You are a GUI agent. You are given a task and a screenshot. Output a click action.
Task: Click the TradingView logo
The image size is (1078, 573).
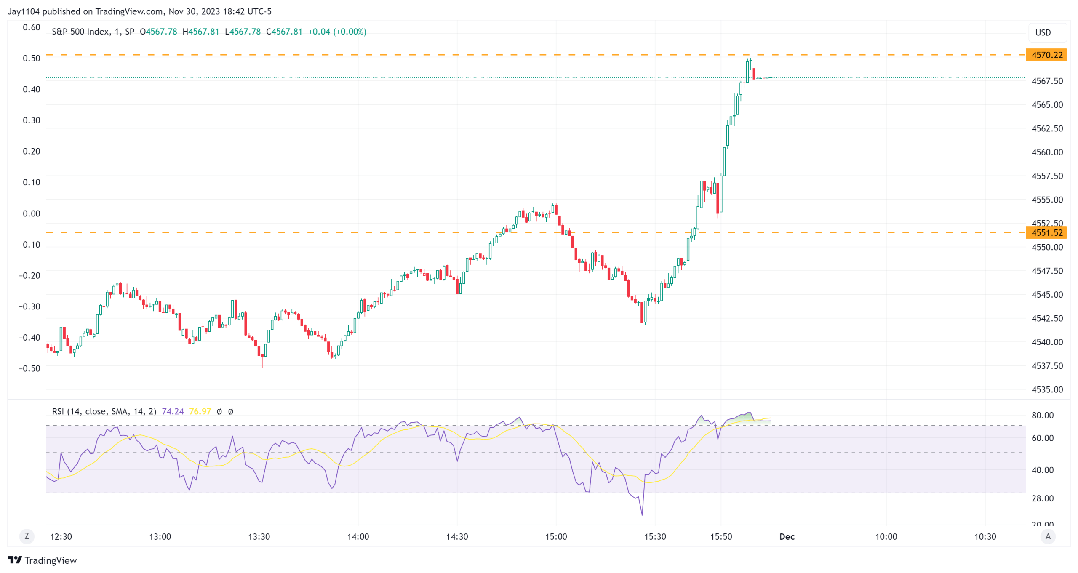coord(15,560)
